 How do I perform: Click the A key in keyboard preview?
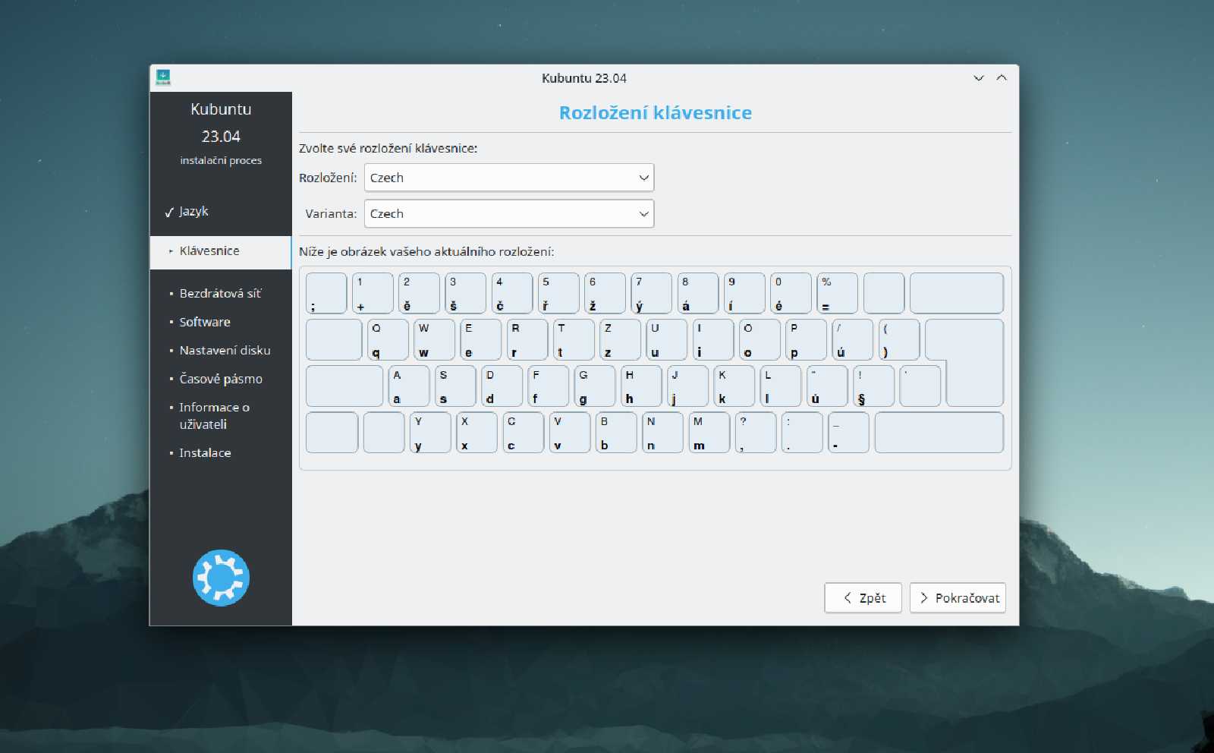pyautogui.click(x=409, y=386)
